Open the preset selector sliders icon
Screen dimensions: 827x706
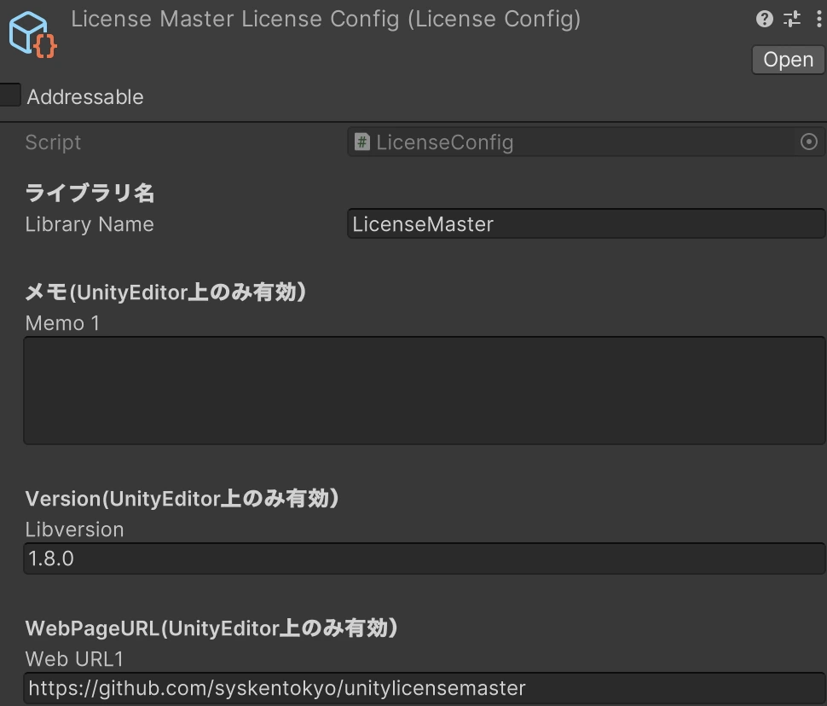tap(792, 19)
